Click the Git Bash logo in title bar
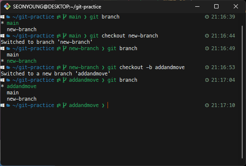Viewport: 246px width, 166px height. tap(7, 7)
